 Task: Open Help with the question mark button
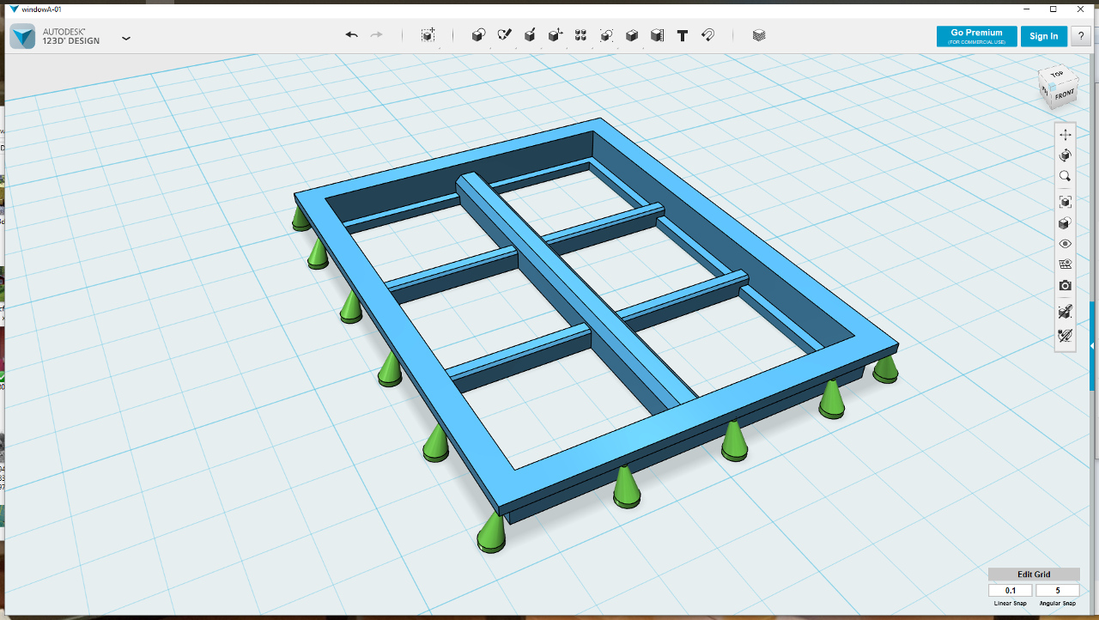coord(1081,36)
